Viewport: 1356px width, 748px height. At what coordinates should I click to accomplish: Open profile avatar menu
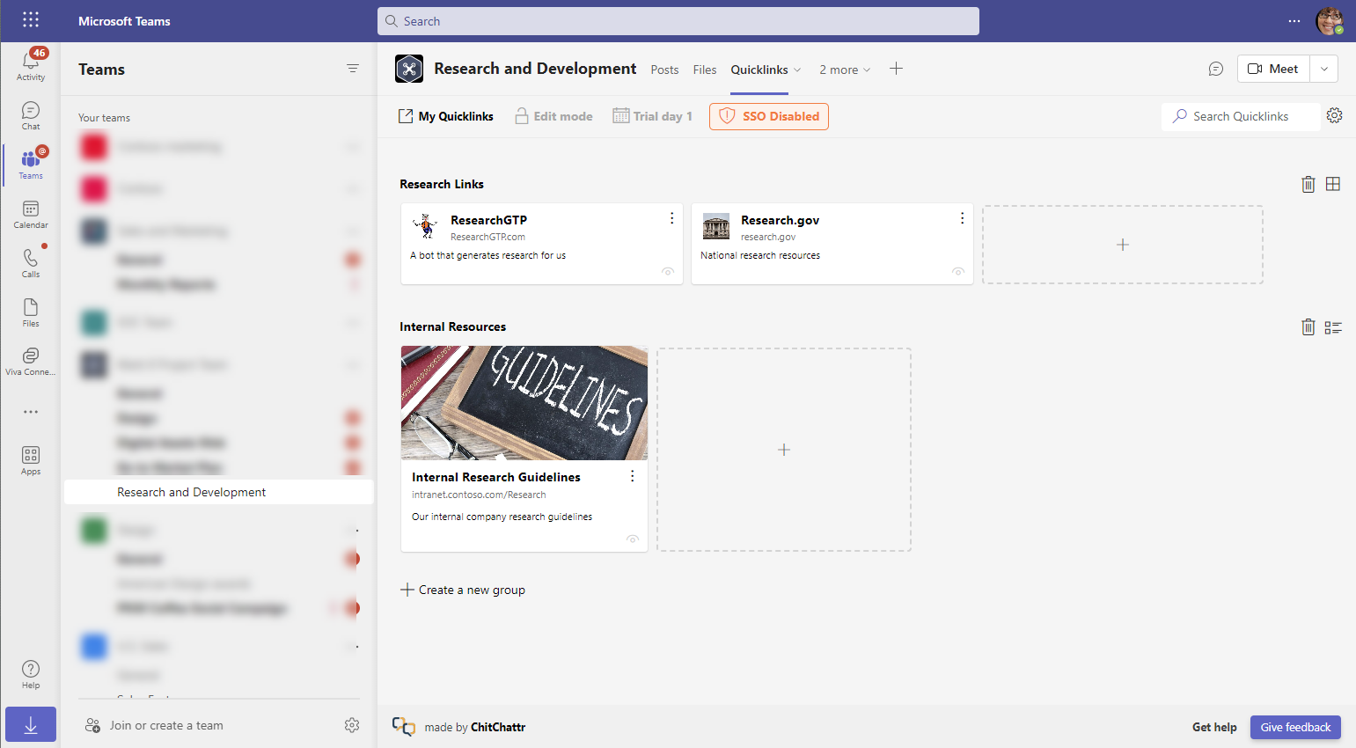[1330, 20]
